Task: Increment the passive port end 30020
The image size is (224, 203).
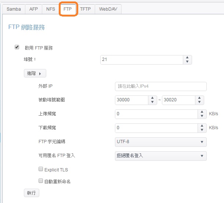Action: [199, 98]
